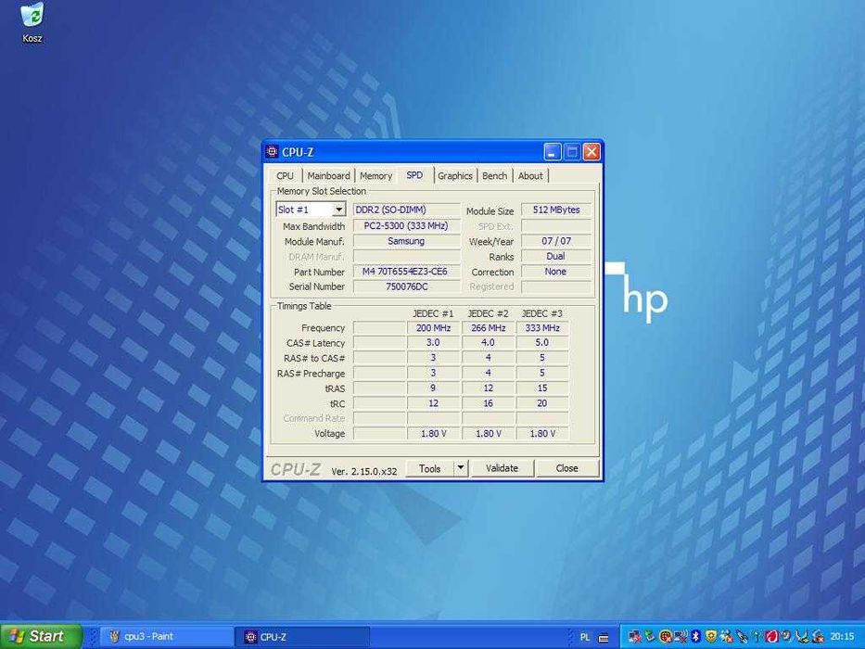Click the 266 MHz JEDEC #2 frequency
The width and height of the screenshot is (865, 649).
[x=488, y=328]
